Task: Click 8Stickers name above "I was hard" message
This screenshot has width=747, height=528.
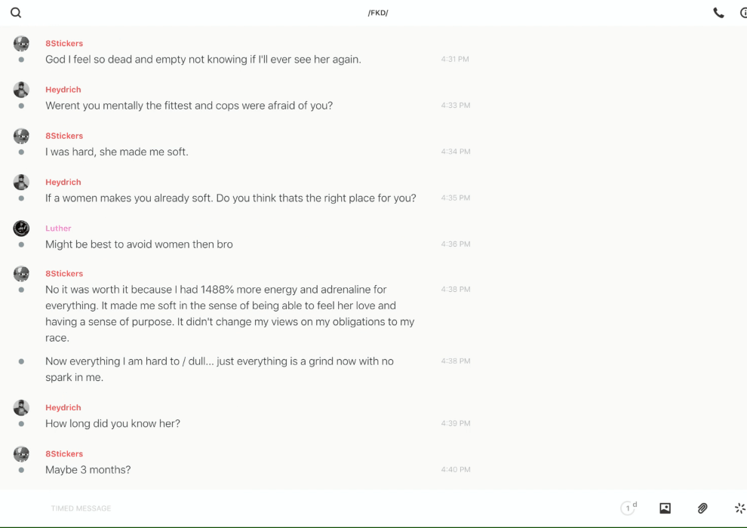Action: click(64, 136)
